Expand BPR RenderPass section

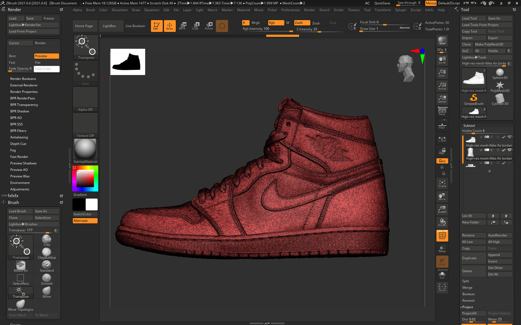tap(23, 98)
